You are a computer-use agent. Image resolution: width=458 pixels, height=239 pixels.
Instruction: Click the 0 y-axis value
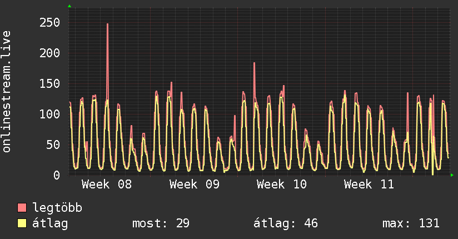tap(57, 175)
